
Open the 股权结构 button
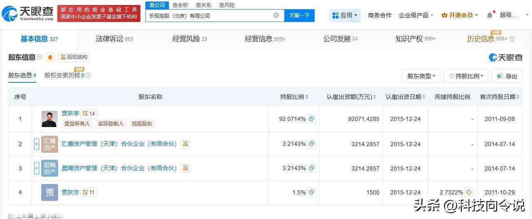(74, 57)
